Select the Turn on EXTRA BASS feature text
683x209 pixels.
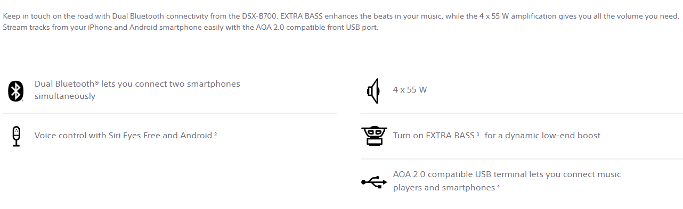click(x=434, y=136)
